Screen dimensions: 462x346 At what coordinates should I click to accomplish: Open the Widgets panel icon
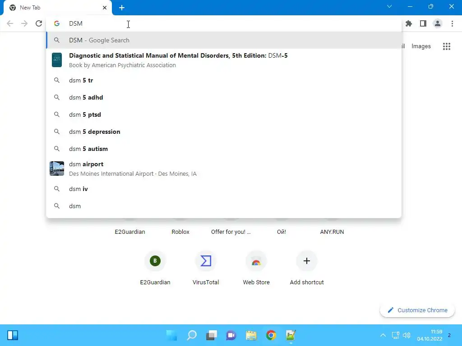coord(13,335)
